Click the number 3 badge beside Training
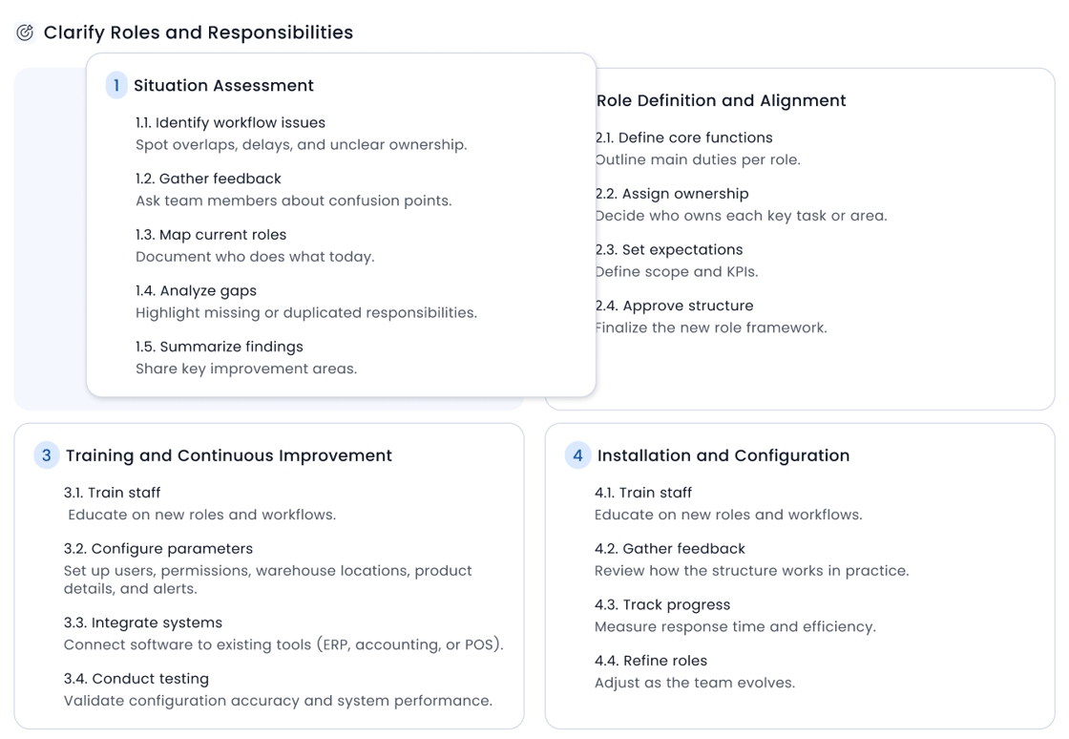The image size is (1069, 739). point(46,455)
